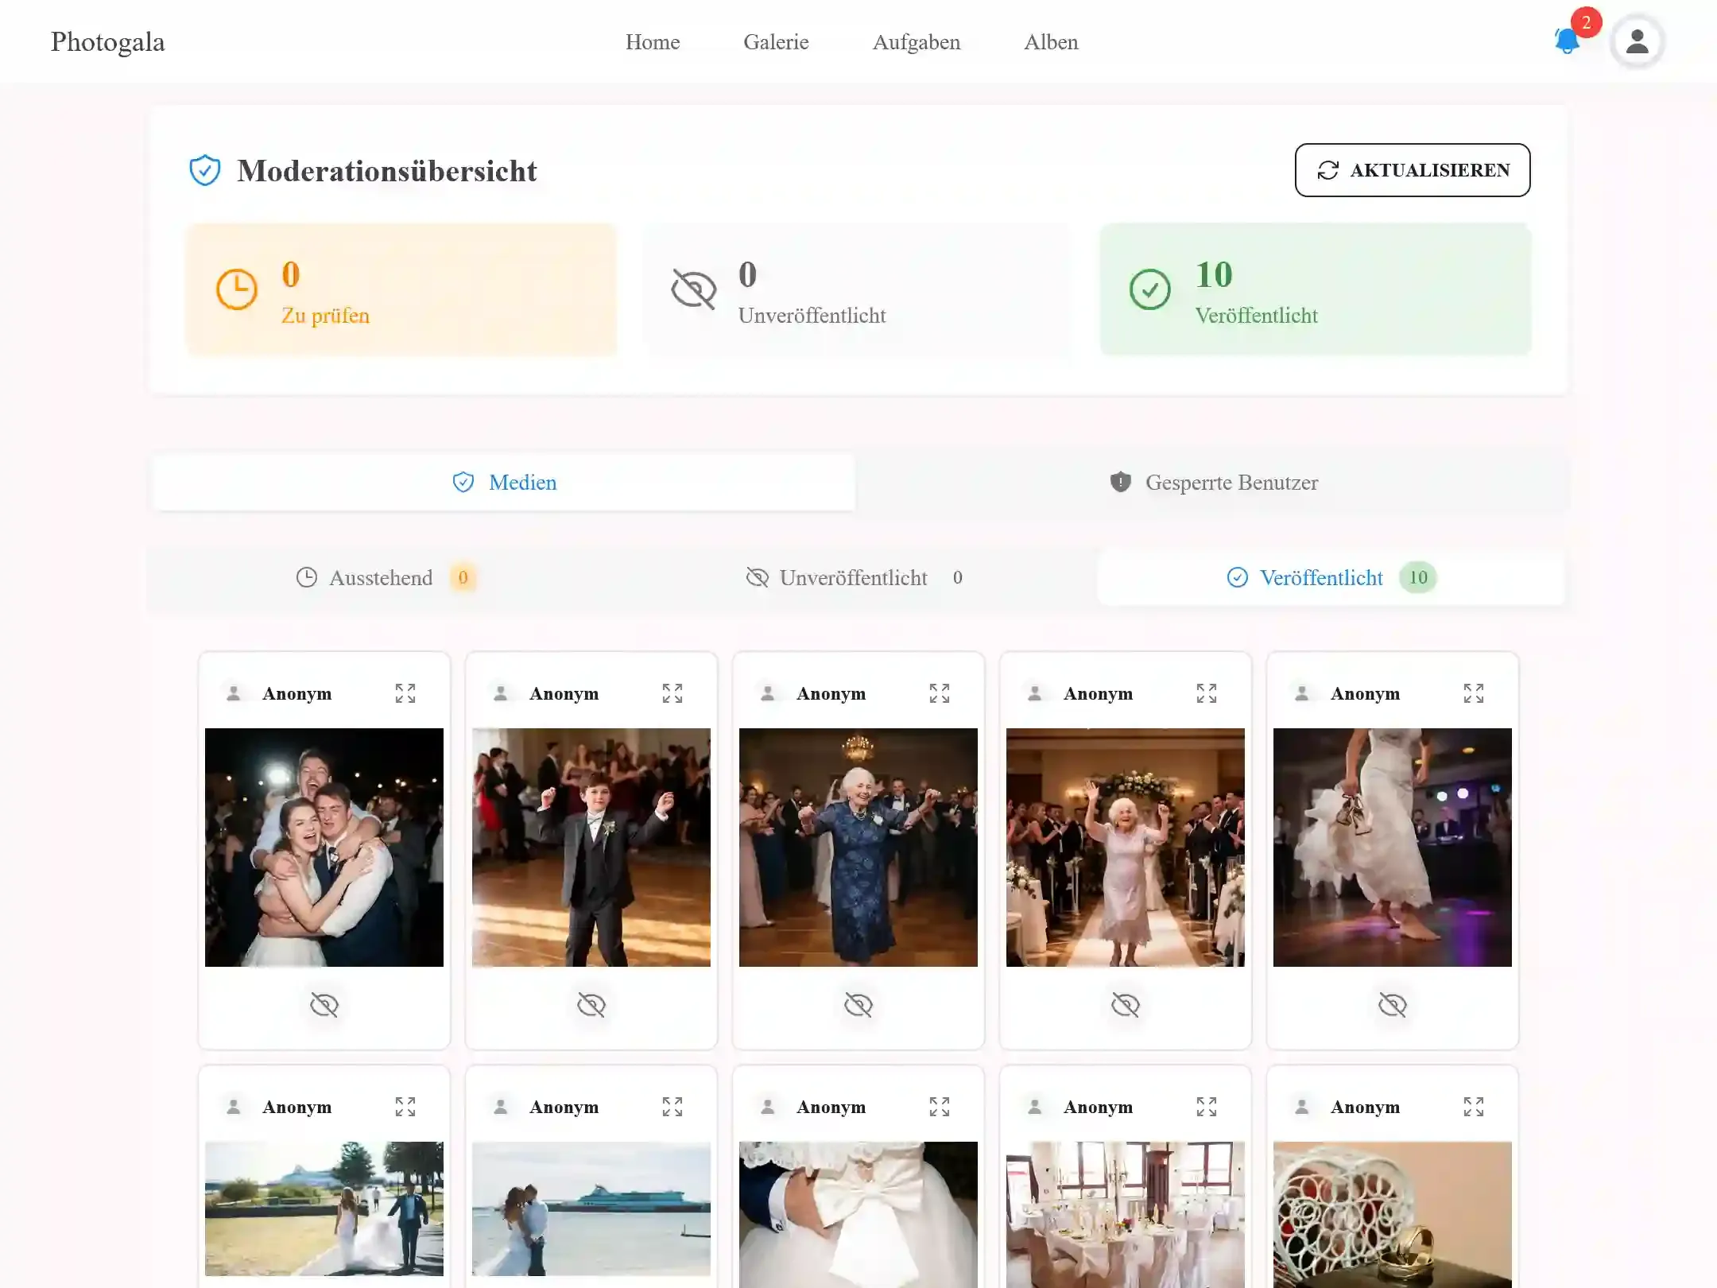The height and width of the screenshot is (1288, 1717).
Task: Open the notification bell with 2 alerts
Action: click(x=1567, y=41)
